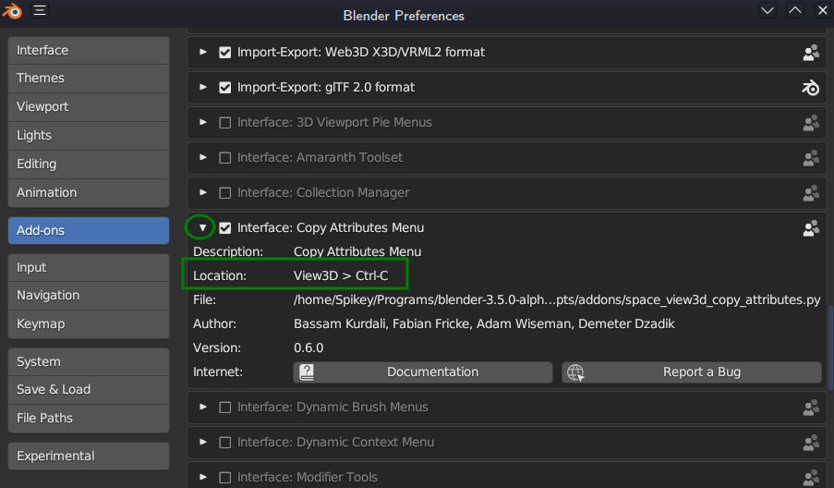Open Editing preferences section
The width and height of the screenshot is (834, 488).
point(89,165)
